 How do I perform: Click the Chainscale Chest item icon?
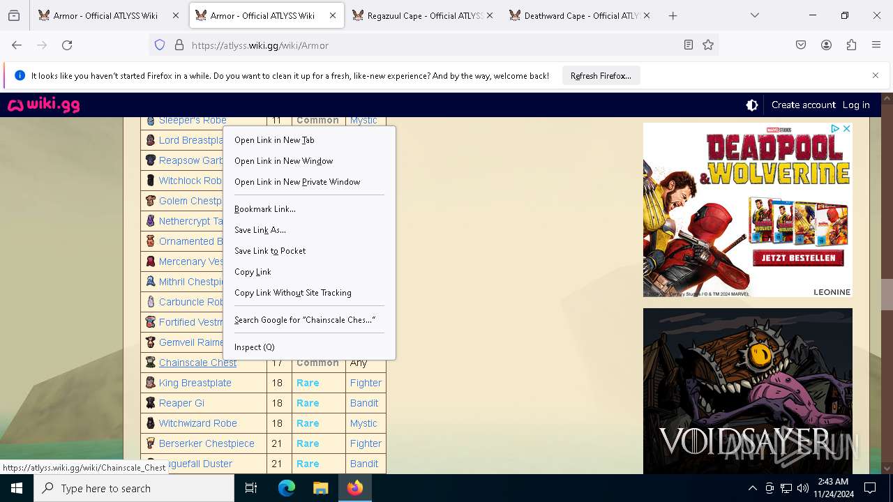click(x=150, y=363)
